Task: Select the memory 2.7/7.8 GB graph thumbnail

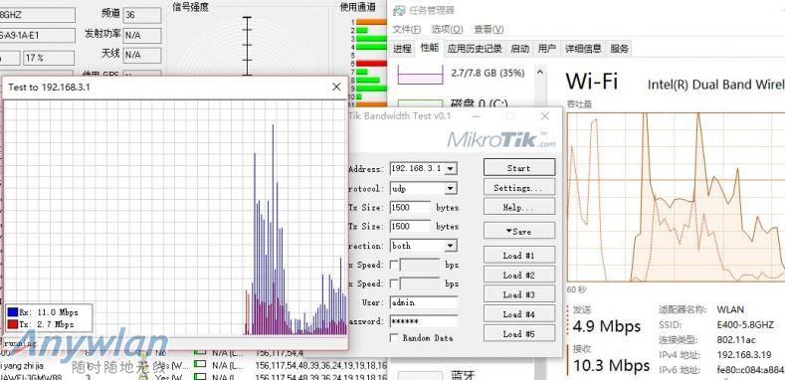Action: coord(421,74)
